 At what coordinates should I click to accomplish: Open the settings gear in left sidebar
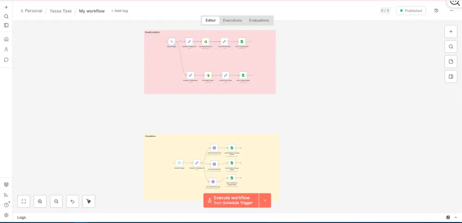[x=6, y=215]
